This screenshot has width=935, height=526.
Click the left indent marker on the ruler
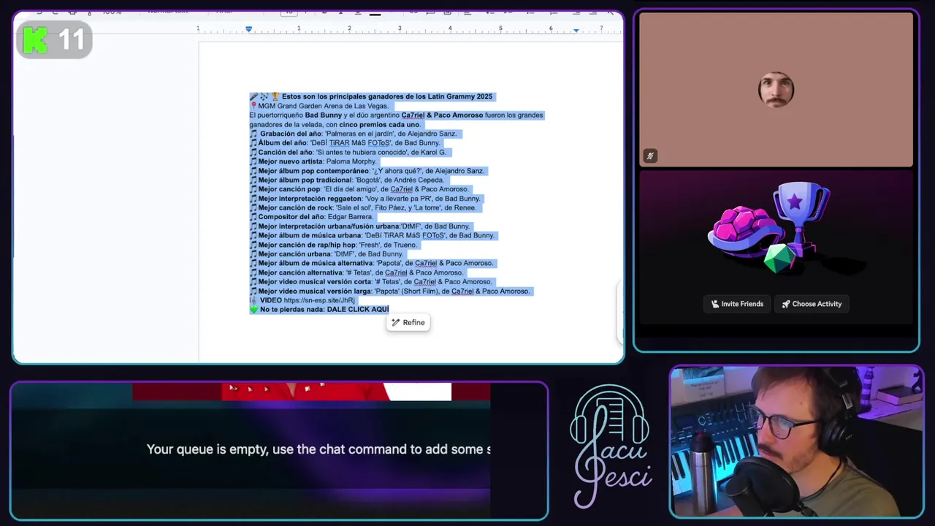click(x=249, y=29)
